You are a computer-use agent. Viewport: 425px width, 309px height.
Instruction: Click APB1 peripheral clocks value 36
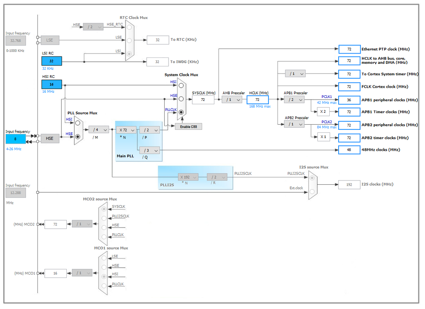349,100
